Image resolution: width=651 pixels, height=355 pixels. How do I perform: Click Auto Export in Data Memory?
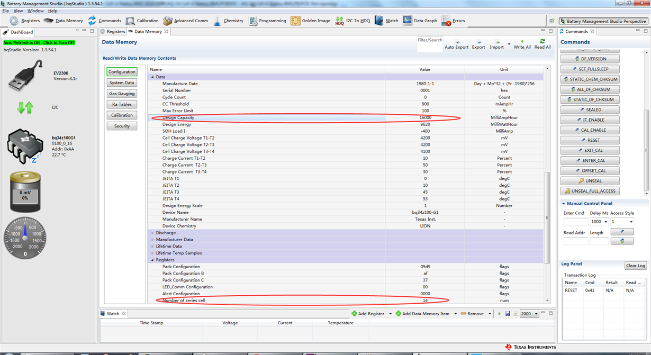tap(456, 44)
